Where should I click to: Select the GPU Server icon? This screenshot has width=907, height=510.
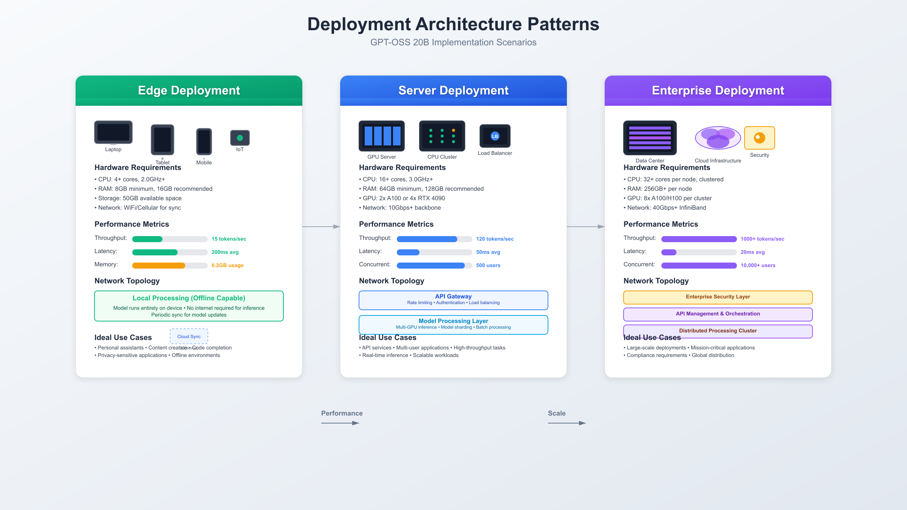382,136
